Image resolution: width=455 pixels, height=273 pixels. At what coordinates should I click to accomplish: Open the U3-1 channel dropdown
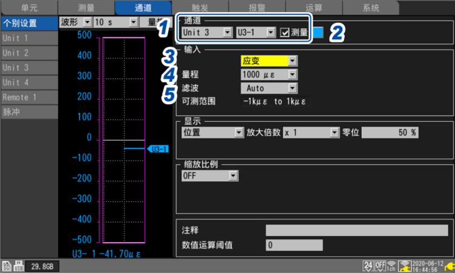(x=255, y=32)
